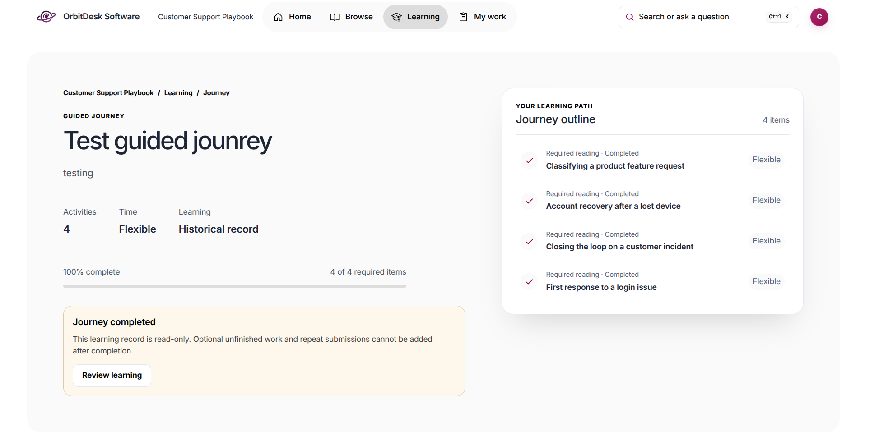Open Account recovery after a lost device
The height and width of the screenshot is (436, 893).
(x=613, y=206)
